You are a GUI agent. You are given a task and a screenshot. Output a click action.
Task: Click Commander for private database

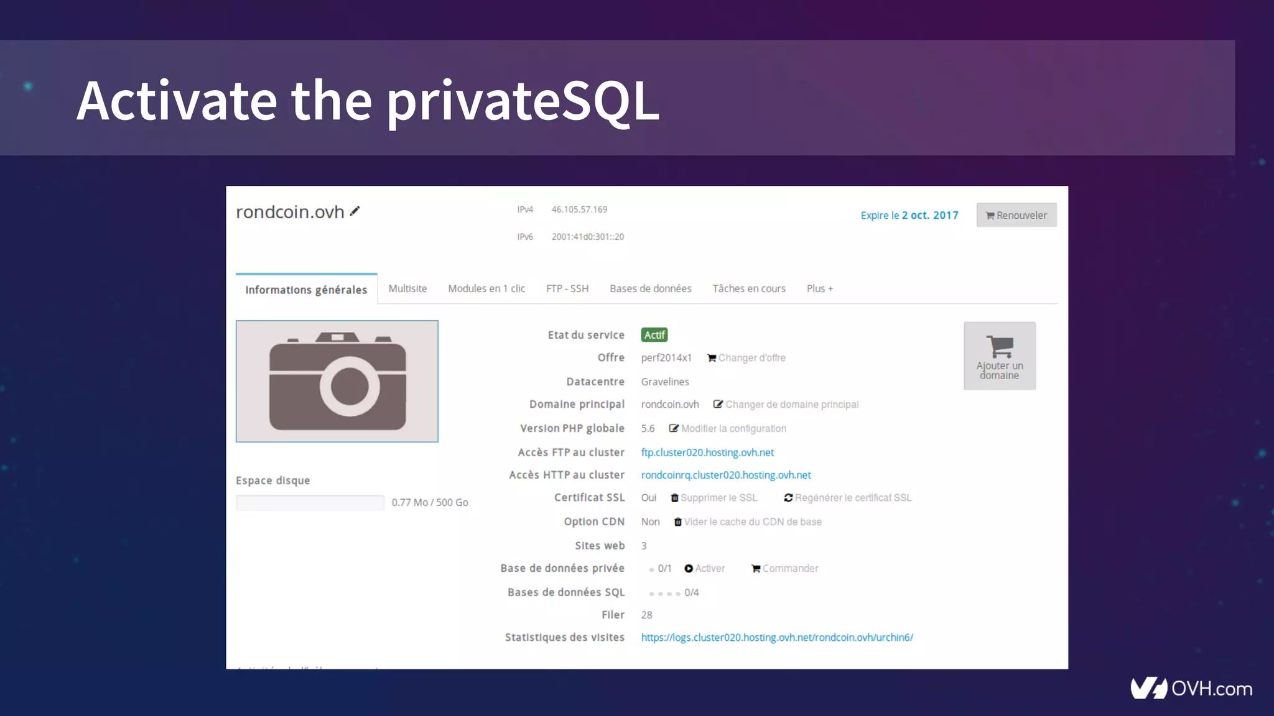point(785,569)
